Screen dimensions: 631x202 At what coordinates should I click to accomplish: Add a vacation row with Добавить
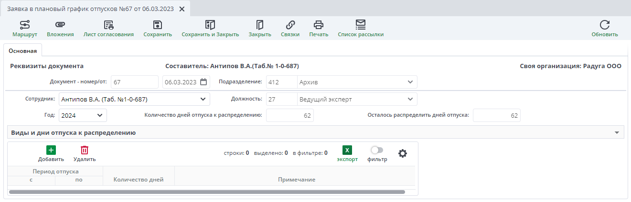click(x=51, y=154)
